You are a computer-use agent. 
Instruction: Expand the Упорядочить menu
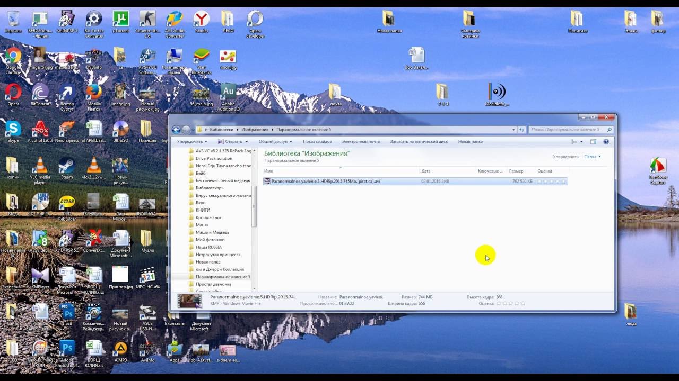(192, 142)
